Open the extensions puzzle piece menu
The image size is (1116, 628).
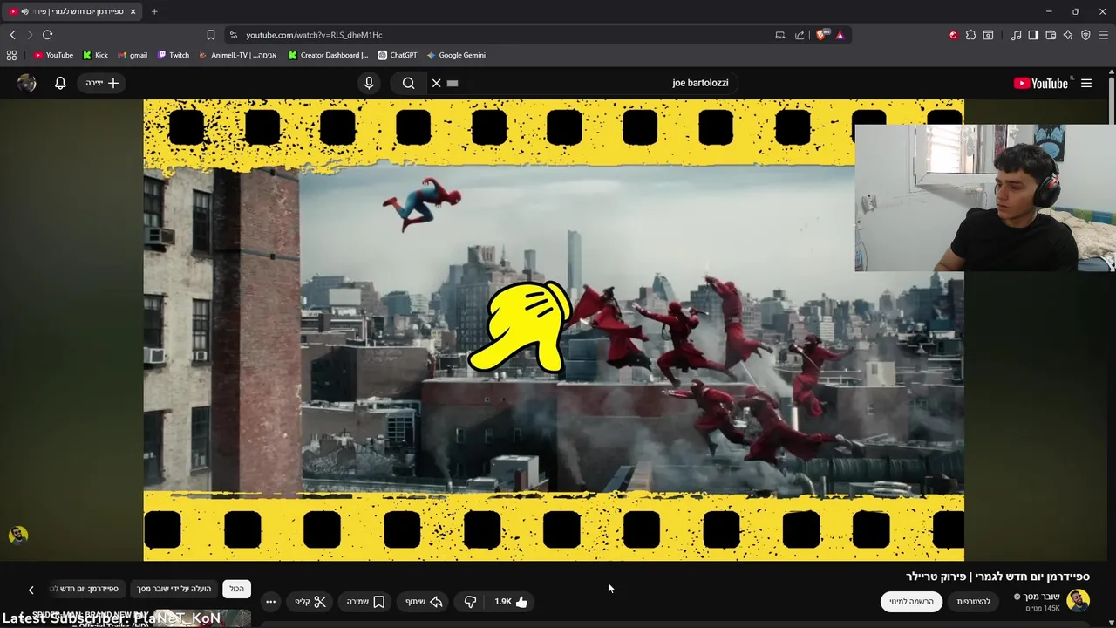click(970, 35)
